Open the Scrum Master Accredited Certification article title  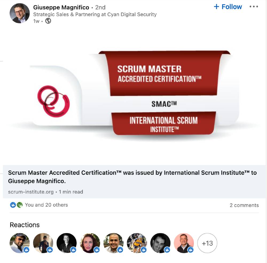click(132, 177)
